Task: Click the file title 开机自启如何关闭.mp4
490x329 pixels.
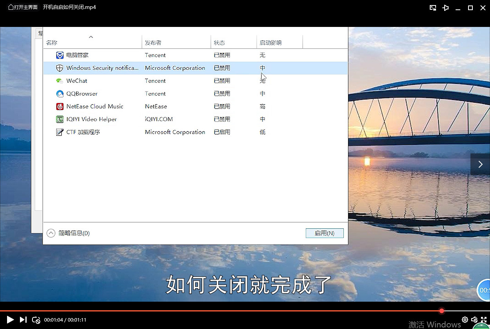Action: pyautogui.click(x=69, y=7)
